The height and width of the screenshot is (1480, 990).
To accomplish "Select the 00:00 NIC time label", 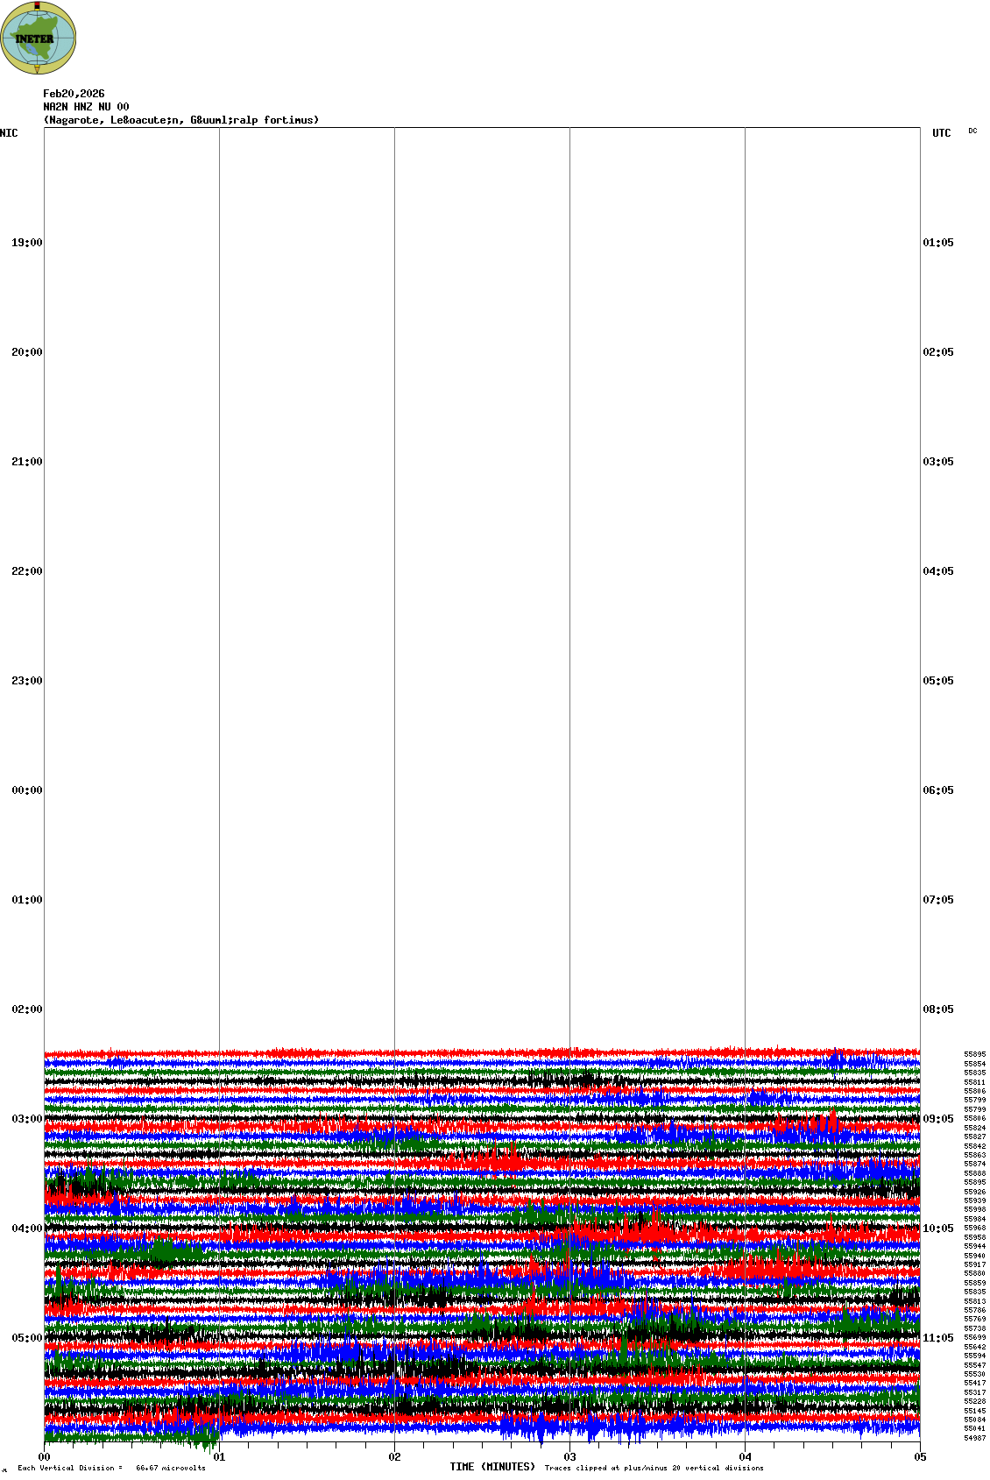I will 26,790.
